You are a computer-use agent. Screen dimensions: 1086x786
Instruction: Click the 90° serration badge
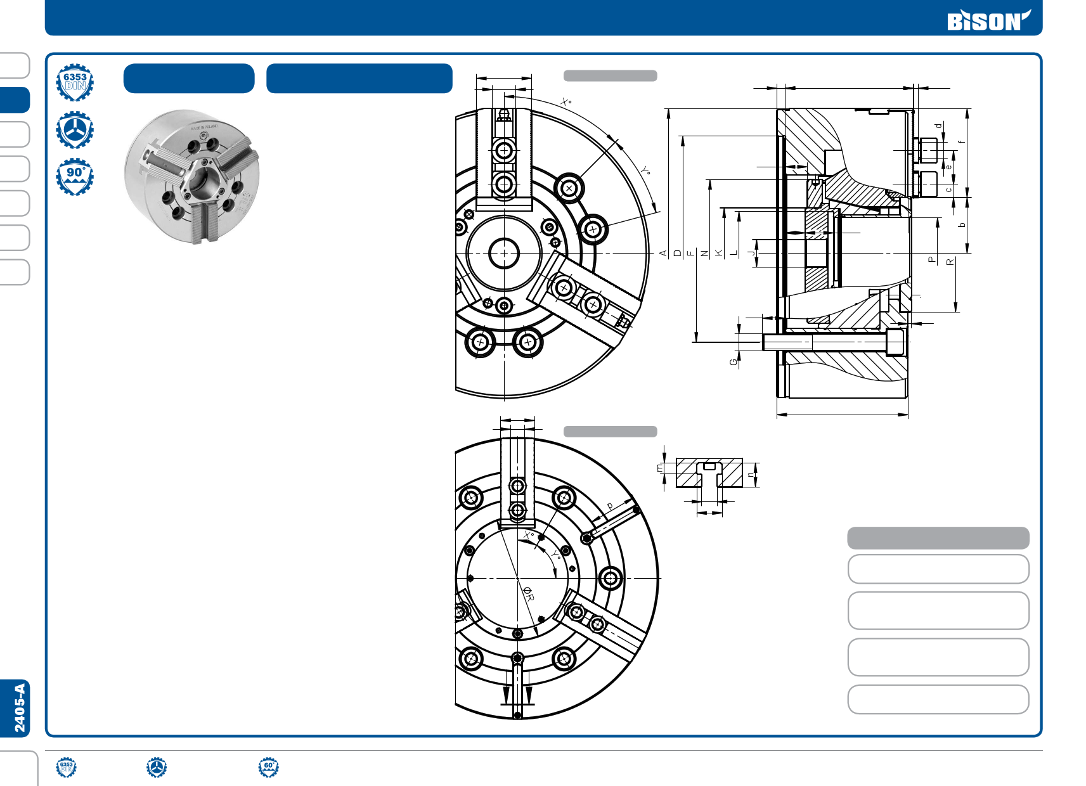[x=75, y=176]
